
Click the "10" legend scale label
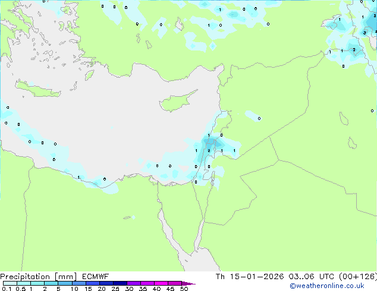click(x=74, y=289)
